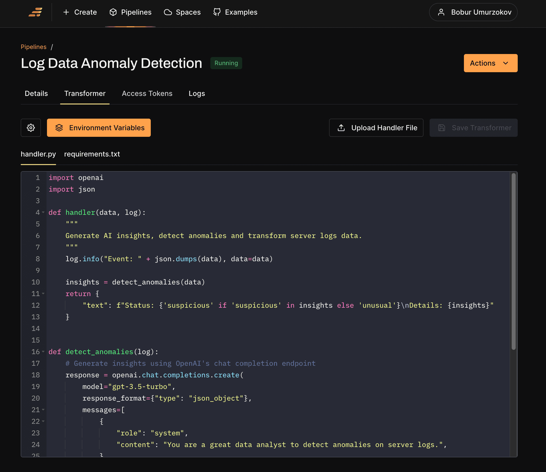The height and width of the screenshot is (472, 546).
Task: Click the code editor vertical scrollbar
Action: (x=513, y=261)
